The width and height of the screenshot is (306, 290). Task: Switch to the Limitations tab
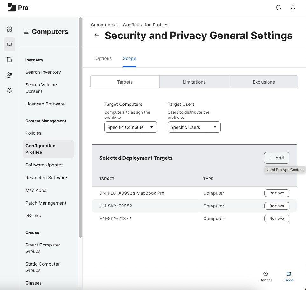[194, 82]
